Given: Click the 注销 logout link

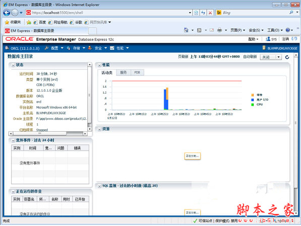Looking at the screenshot, I should [x=285, y=39].
